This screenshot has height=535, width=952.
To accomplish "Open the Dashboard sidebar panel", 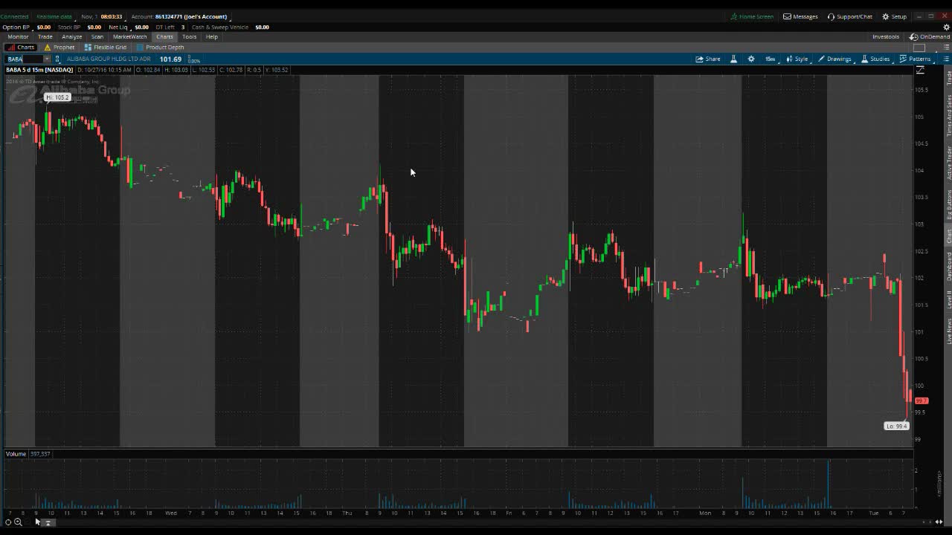I will pos(948,267).
